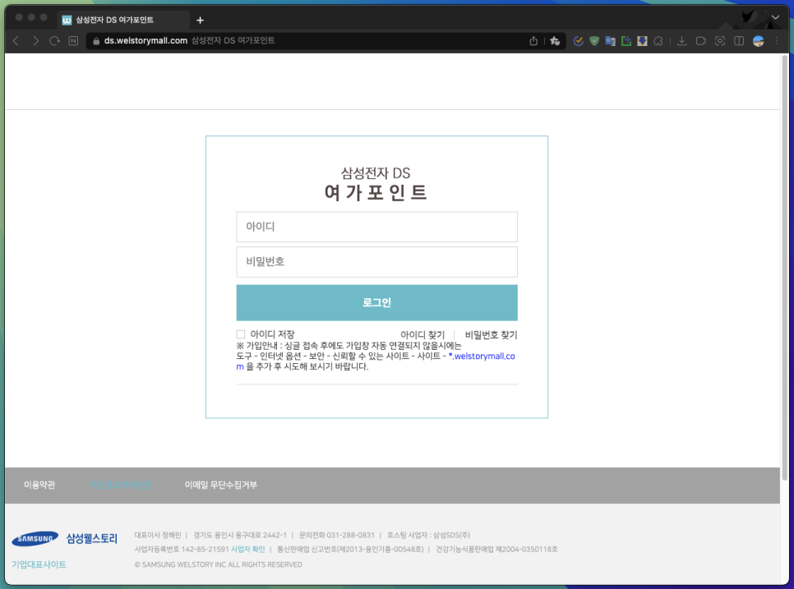Click the 삼성전자 DS heading text
The image size is (794, 589).
pos(376,173)
